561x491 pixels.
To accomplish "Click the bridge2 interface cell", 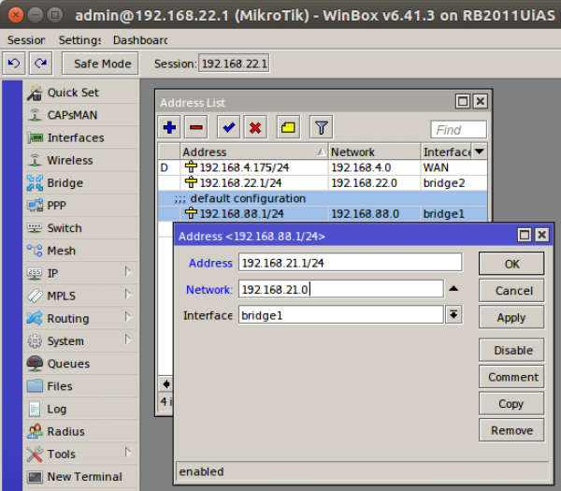I will coord(453,183).
